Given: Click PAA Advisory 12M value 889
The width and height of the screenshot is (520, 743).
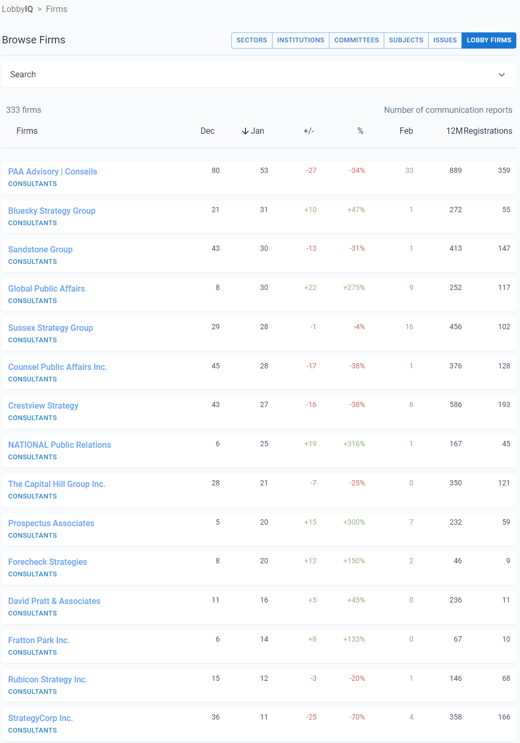Looking at the screenshot, I should [456, 170].
